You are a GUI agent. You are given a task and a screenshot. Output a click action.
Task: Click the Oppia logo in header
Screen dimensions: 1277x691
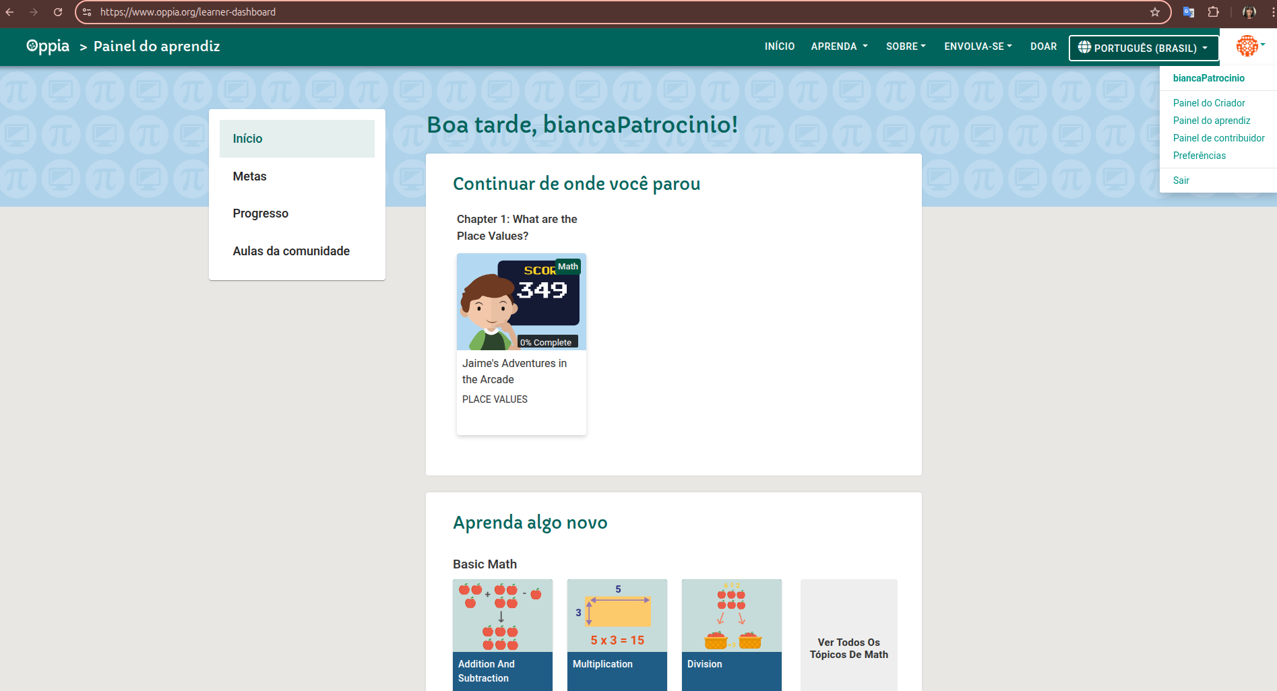[x=47, y=46]
